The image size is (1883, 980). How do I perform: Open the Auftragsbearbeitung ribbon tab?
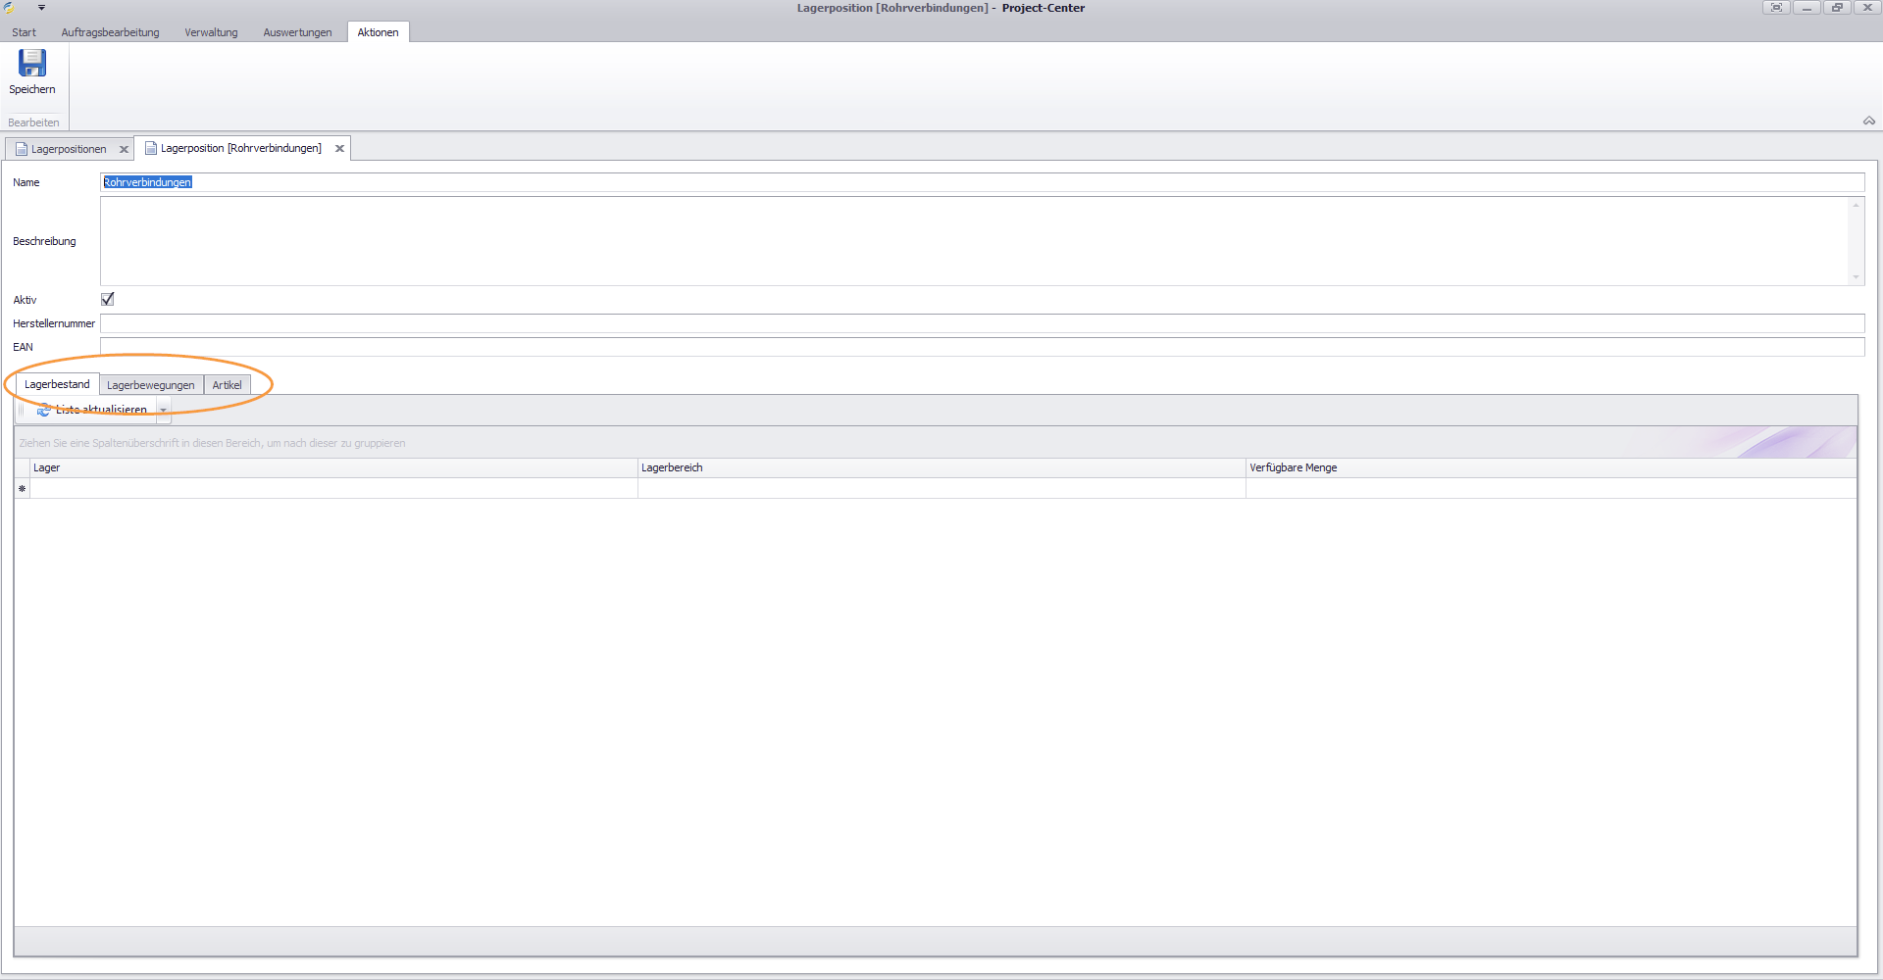[110, 32]
